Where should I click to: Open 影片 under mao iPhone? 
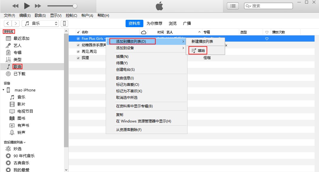21,104
